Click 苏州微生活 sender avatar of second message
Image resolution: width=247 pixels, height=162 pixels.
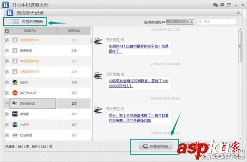tap(98, 76)
